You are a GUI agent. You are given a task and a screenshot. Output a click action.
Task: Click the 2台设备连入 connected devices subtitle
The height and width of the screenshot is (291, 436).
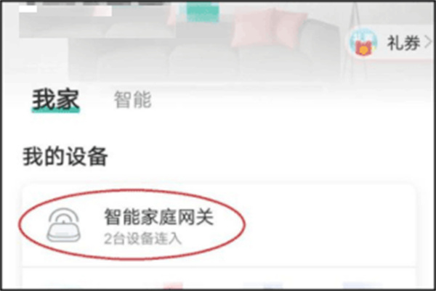point(142,239)
